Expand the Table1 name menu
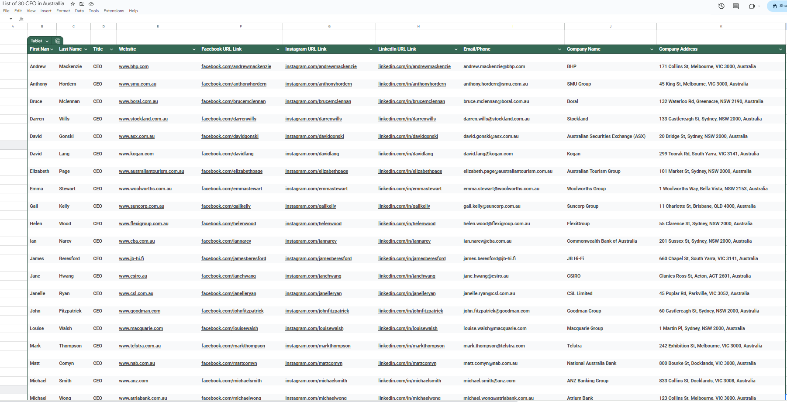Viewport: 787px width, 402px height. coord(47,41)
